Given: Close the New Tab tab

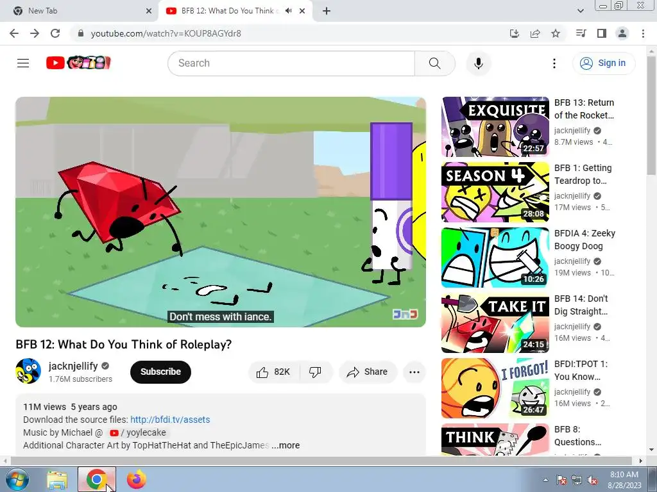Looking at the screenshot, I should (148, 11).
